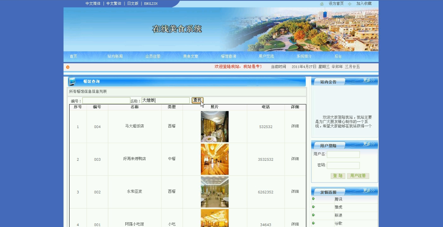443x227 pixels.
Task: Click the monitor icon in the 餐馆查询 header
Action: pyautogui.click(x=72, y=82)
